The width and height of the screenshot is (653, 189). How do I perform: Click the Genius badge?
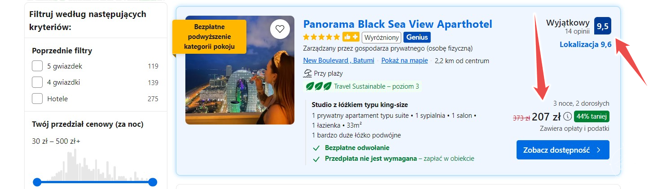tap(417, 37)
